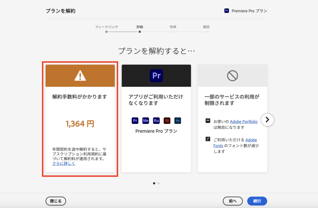Click the 続行 button to continue
Viewport: 318px width, 208px height.
tap(257, 201)
